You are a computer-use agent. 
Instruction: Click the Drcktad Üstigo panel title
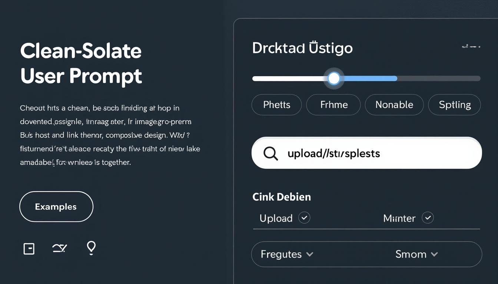pos(302,48)
